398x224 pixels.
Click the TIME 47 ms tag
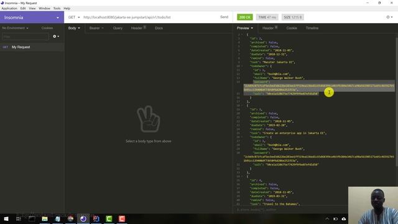[x=267, y=17]
